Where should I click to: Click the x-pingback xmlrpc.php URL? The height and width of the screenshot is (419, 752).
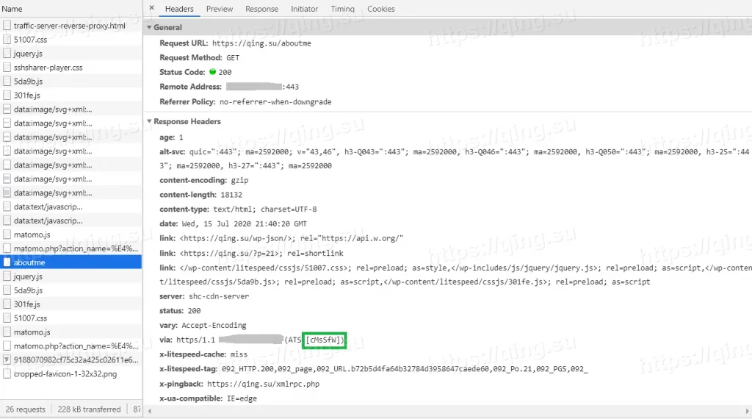(x=262, y=384)
